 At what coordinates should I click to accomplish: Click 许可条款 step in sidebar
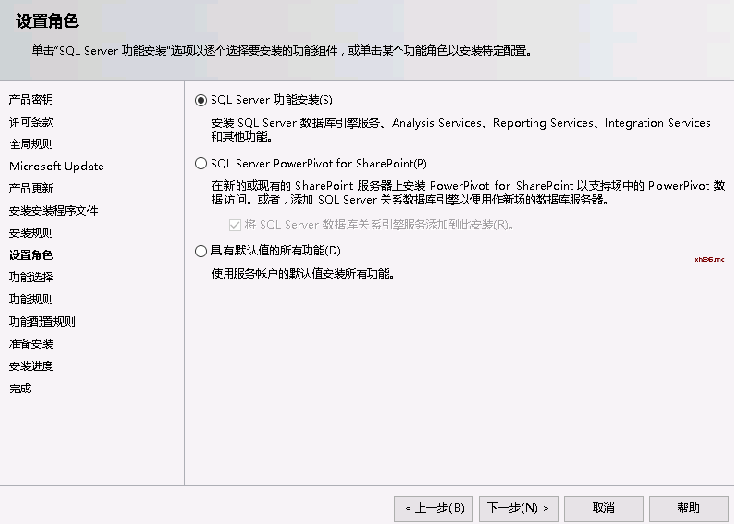tap(31, 122)
